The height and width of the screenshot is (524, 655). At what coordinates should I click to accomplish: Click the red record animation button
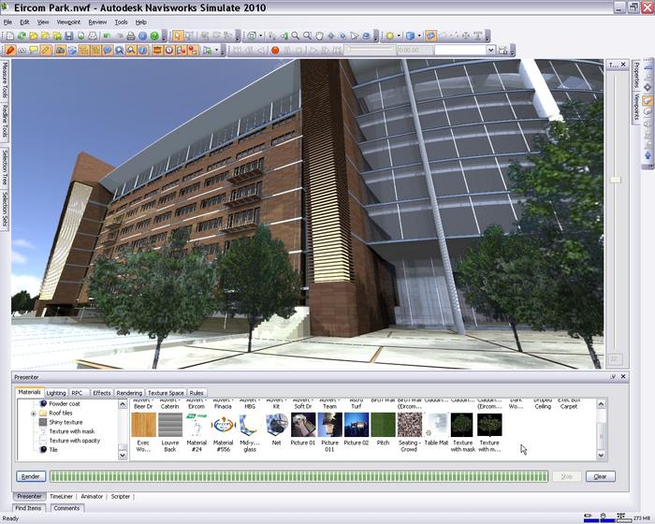(275, 50)
